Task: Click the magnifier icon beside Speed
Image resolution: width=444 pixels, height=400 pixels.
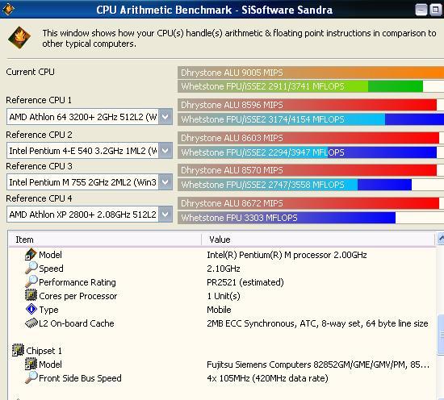Action: (x=31, y=268)
